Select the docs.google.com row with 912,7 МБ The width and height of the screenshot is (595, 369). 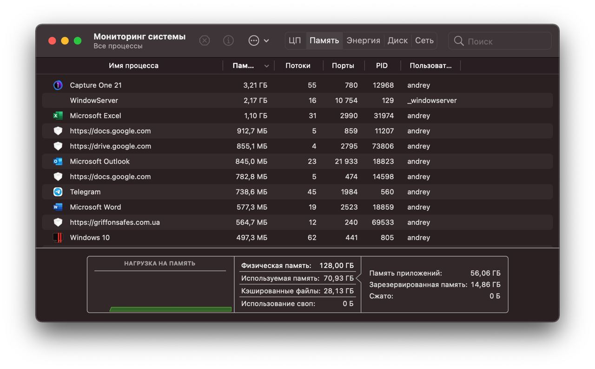[297, 131]
